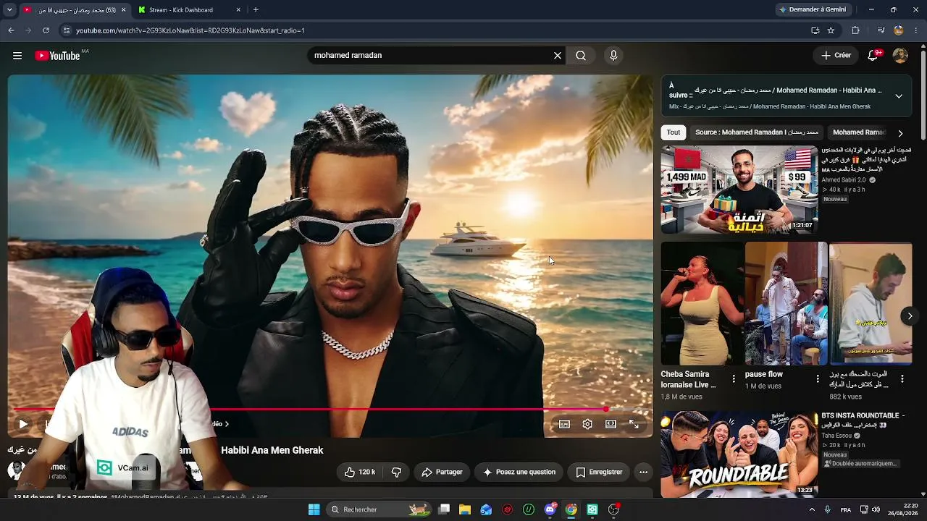Switch the player to theater mode
This screenshot has width=927, height=521.
click(611, 424)
